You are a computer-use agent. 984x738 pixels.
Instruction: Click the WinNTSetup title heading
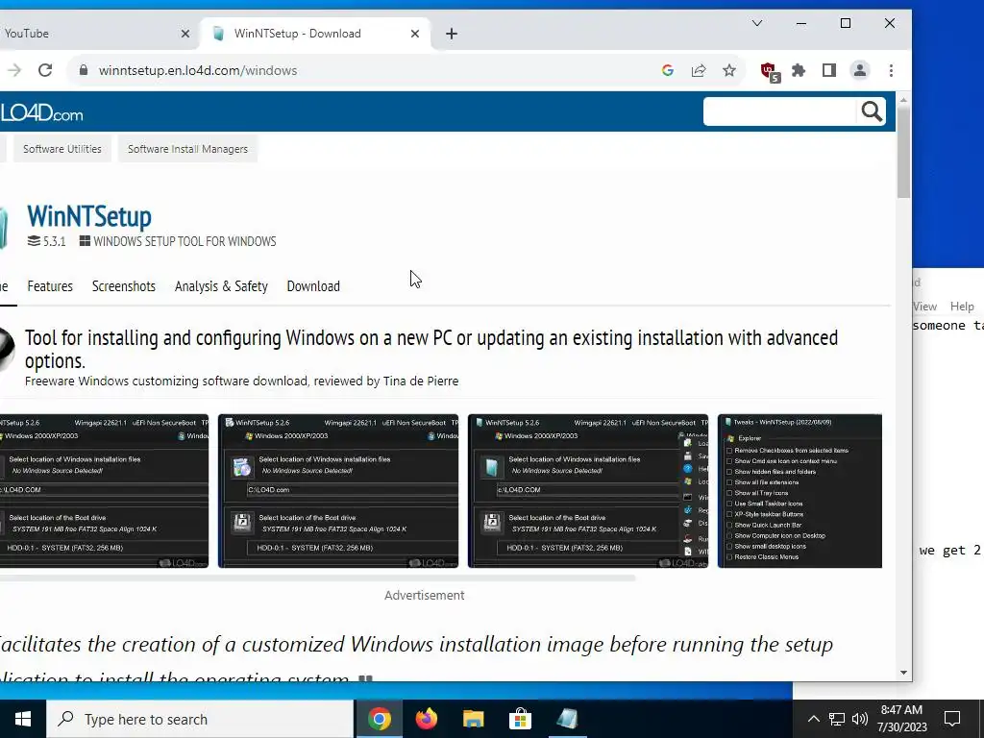click(x=89, y=217)
